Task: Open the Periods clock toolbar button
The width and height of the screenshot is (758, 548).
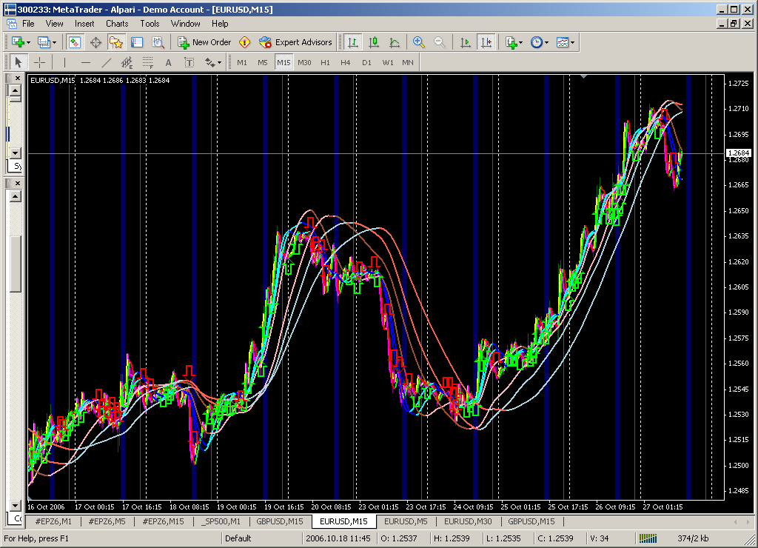Action: point(537,42)
